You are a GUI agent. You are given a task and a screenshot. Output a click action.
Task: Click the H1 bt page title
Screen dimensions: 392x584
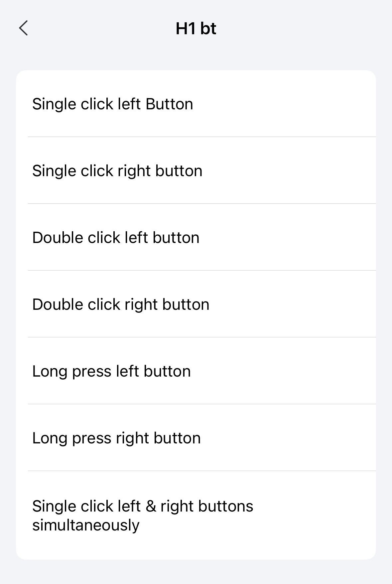click(x=196, y=29)
